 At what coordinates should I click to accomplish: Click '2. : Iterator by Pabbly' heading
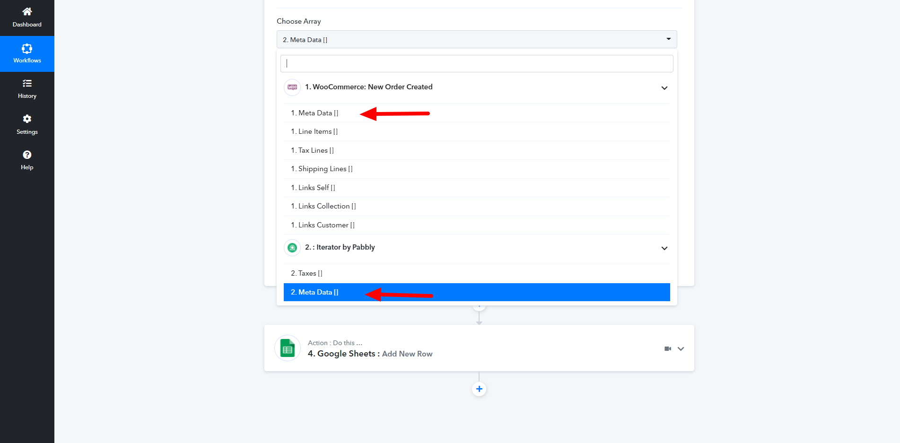340,247
